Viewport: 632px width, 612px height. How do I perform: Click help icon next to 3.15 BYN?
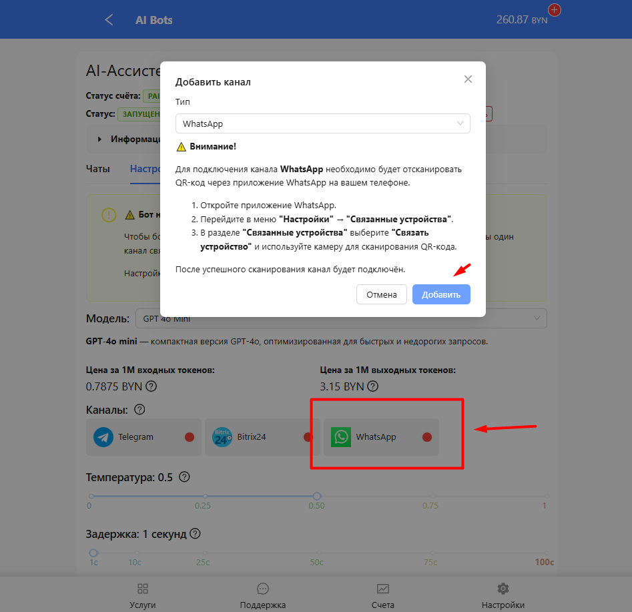373,386
